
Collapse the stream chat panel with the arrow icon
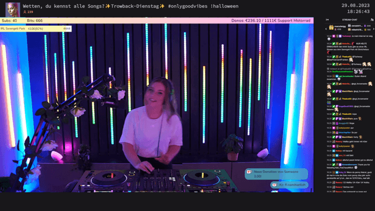click(x=327, y=19)
